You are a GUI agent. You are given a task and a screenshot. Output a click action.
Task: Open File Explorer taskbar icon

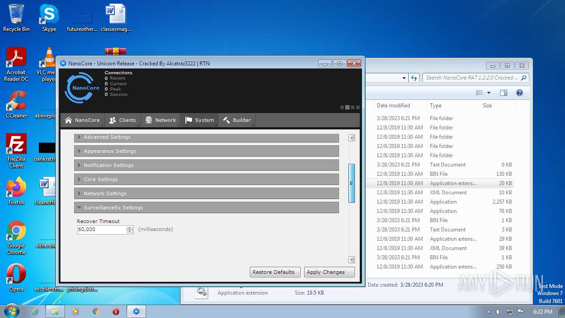coord(55,311)
